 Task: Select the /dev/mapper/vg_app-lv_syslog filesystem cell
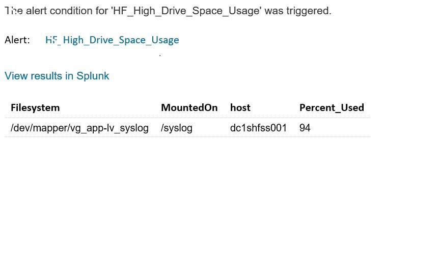click(79, 128)
